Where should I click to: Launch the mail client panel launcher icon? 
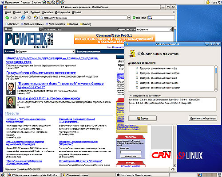(x=49, y=2)
